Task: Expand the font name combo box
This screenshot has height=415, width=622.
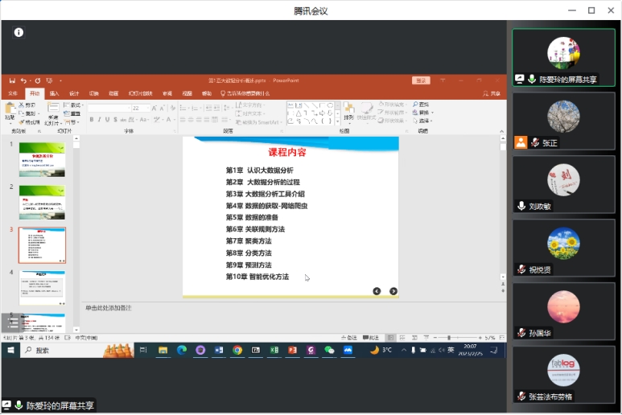Action: coord(127,108)
